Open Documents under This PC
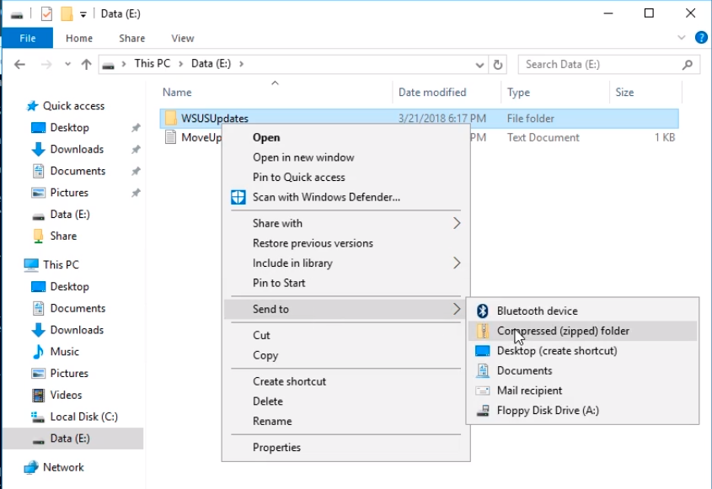 click(x=78, y=308)
